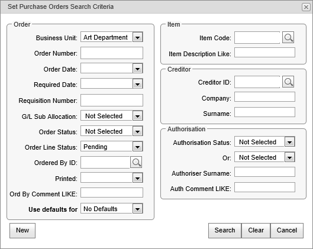Open Ordered By ID lookup magnifier icon
Image resolution: width=313 pixels, height=249 pixels.
pyautogui.click(x=136, y=162)
